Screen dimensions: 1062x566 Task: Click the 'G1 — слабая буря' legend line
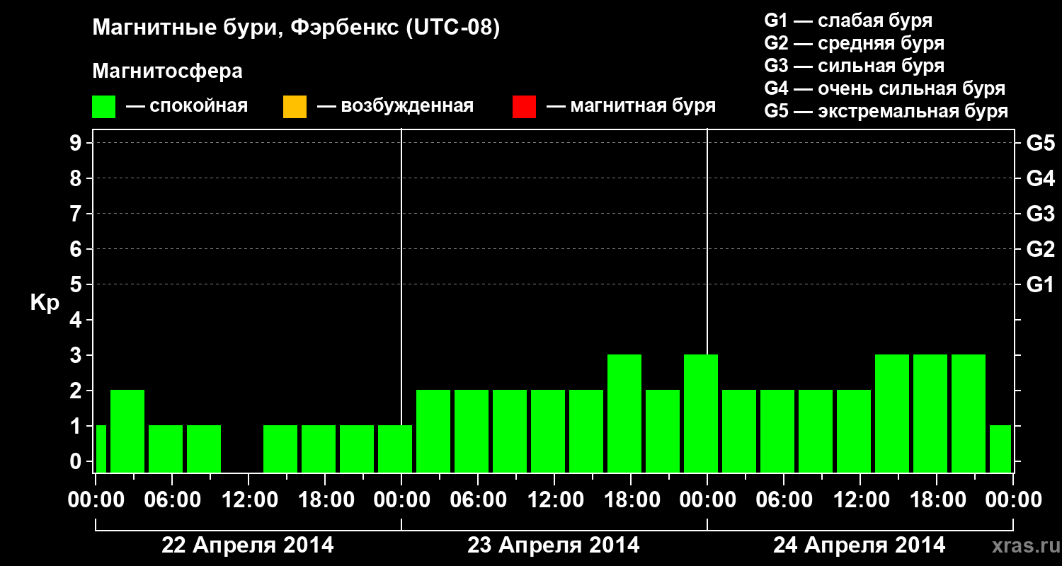click(x=848, y=21)
